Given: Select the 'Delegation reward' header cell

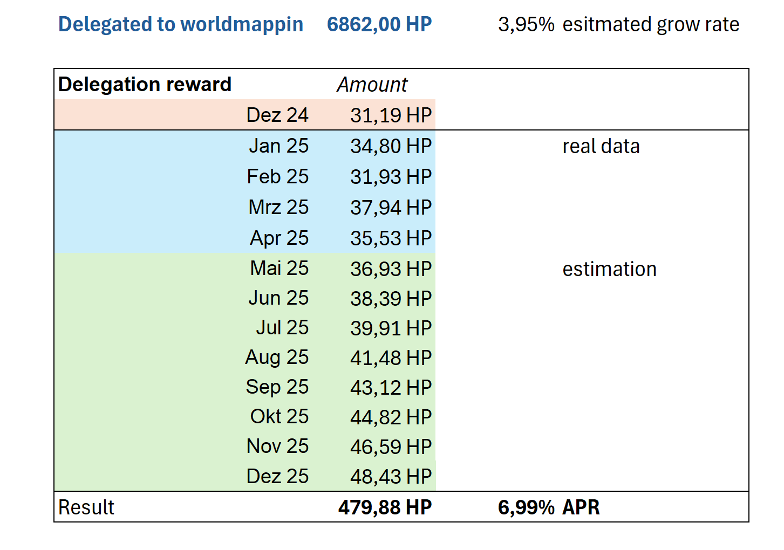Looking at the screenshot, I should pos(145,84).
